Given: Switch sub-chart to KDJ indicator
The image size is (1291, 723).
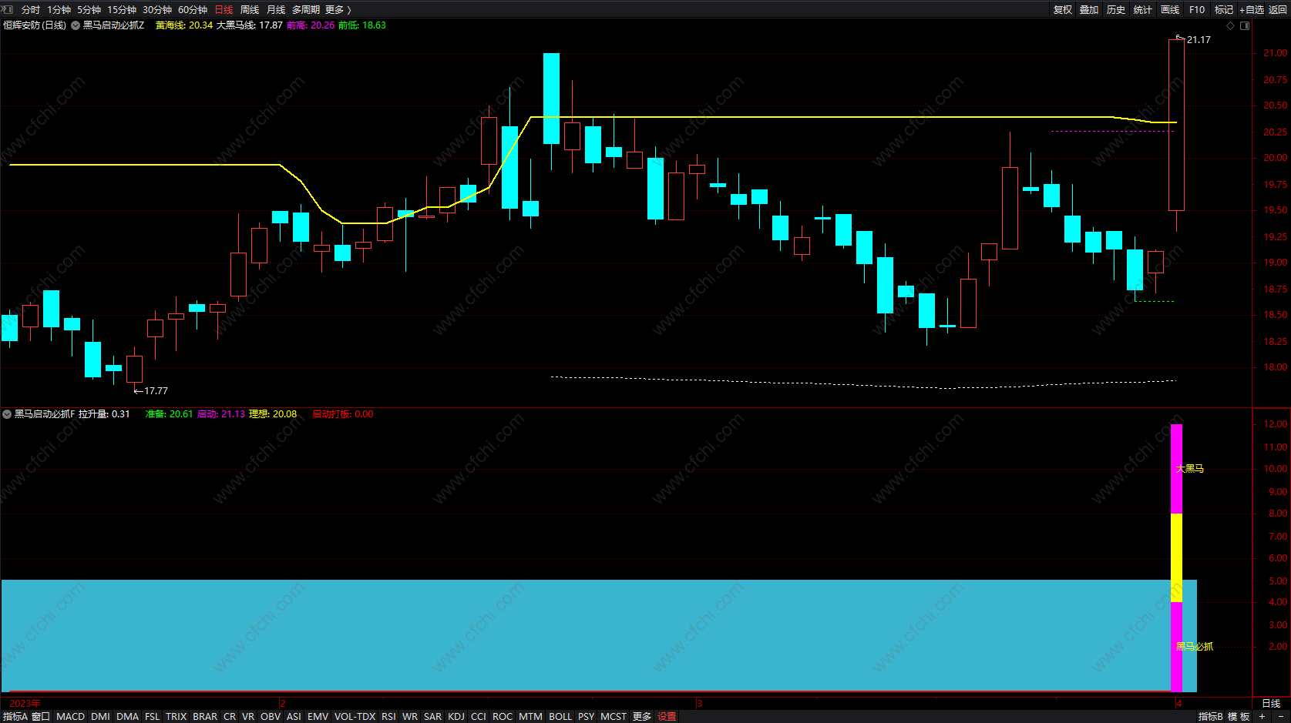Looking at the screenshot, I should click(456, 716).
